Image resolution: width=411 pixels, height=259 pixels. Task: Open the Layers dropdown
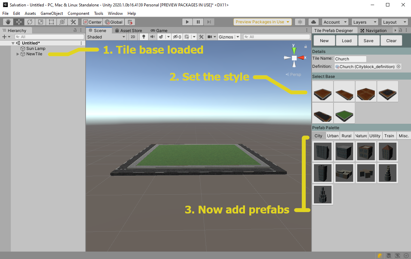[365, 22]
